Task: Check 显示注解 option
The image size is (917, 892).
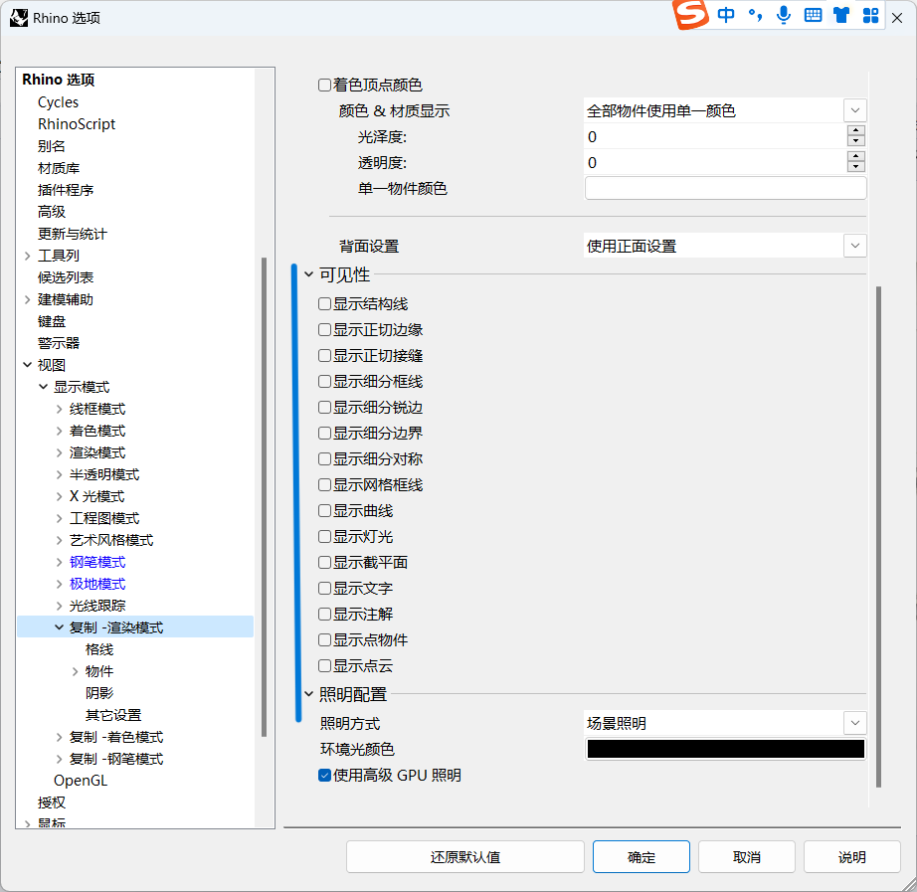Action: coord(324,614)
